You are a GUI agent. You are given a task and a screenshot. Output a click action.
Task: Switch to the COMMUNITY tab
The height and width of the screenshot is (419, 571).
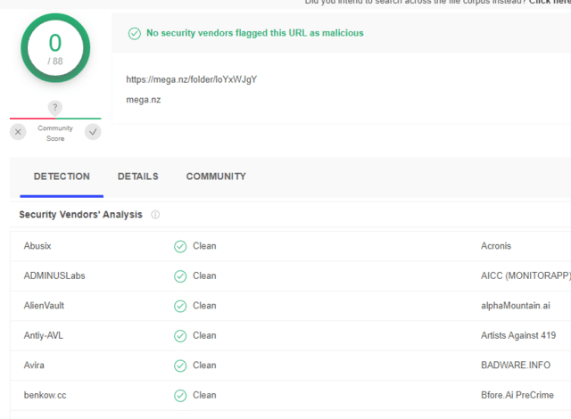pyautogui.click(x=216, y=177)
